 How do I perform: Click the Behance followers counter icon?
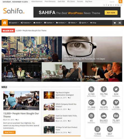[x=116, y=116]
